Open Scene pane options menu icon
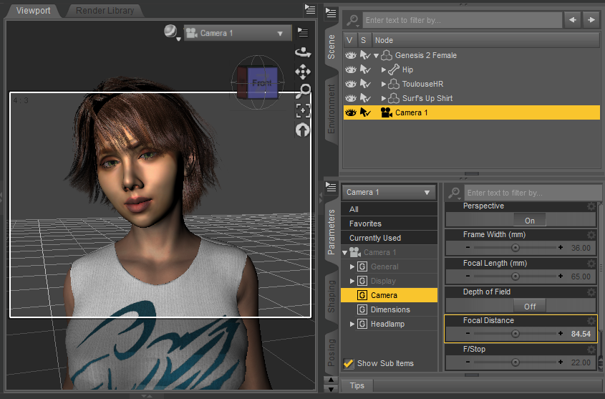 point(331,13)
